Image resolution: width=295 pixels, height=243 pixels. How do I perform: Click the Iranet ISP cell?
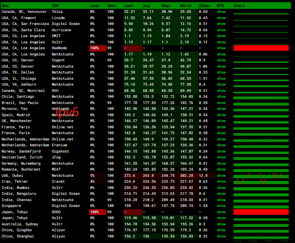pos(58,181)
